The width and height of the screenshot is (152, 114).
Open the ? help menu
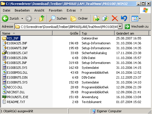click(81, 10)
